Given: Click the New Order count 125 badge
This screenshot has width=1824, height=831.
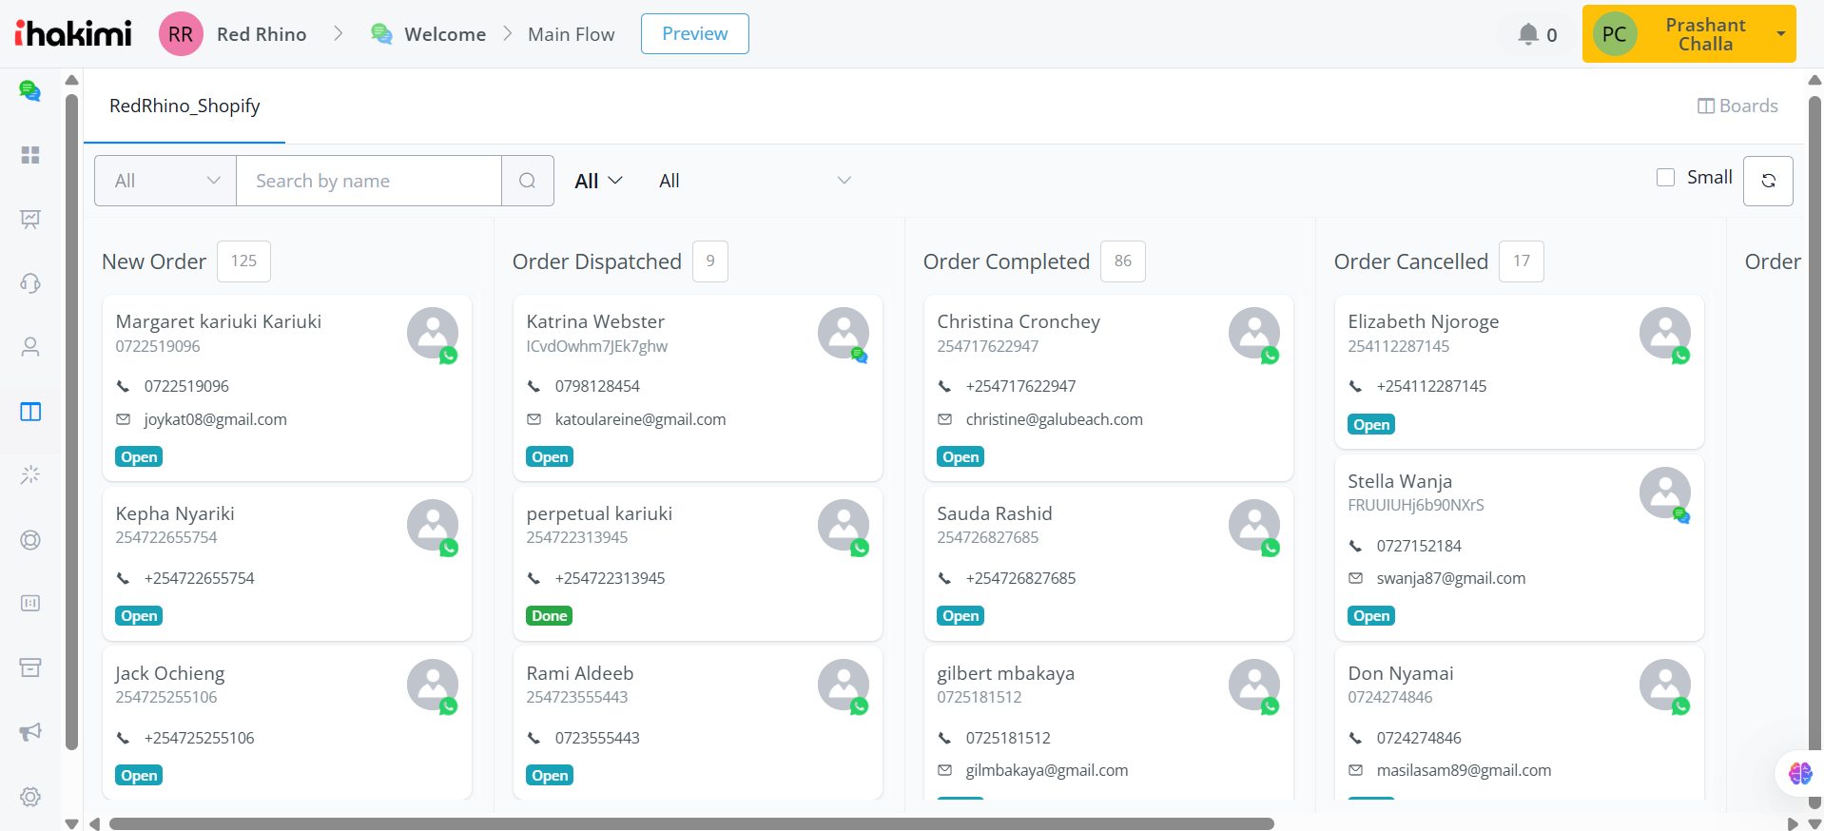Looking at the screenshot, I should [243, 261].
